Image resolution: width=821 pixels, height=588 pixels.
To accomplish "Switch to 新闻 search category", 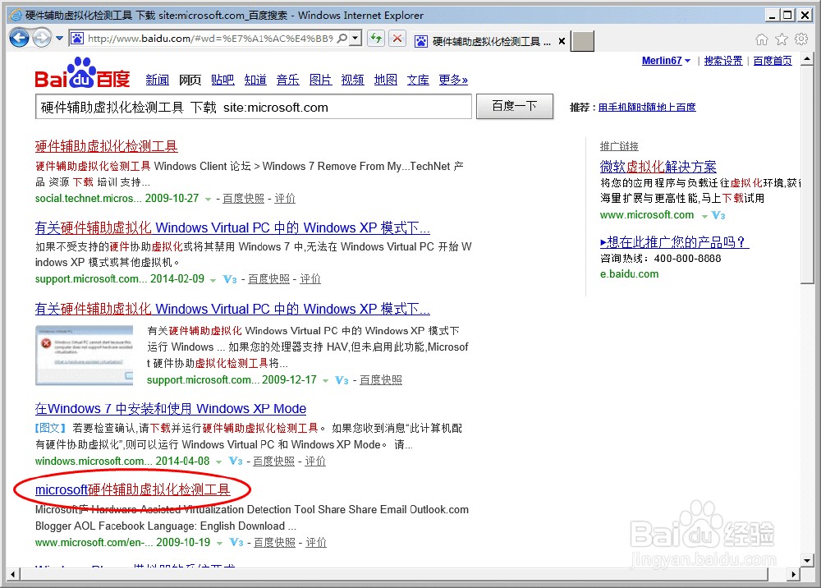I will click(x=157, y=80).
